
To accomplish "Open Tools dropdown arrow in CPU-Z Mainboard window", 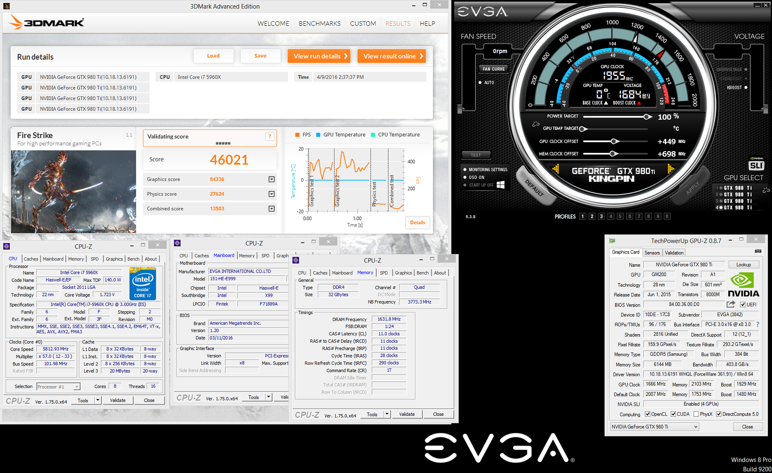I will pyautogui.click(x=268, y=397).
